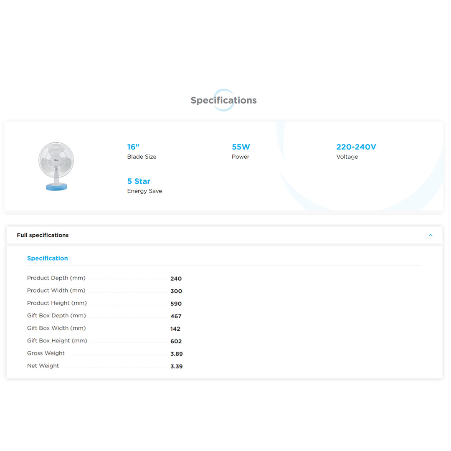Viewport: 451px width, 451px height.
Task: Click the Blade Size caption
Action: (x=142, y=157)
